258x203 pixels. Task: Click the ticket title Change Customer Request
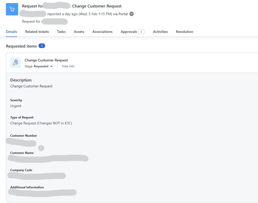point(97,6)
